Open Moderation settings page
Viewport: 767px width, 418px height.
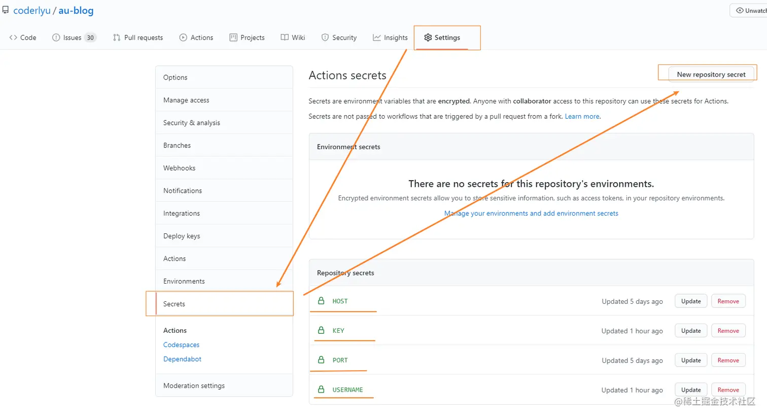tap(224, 386)
